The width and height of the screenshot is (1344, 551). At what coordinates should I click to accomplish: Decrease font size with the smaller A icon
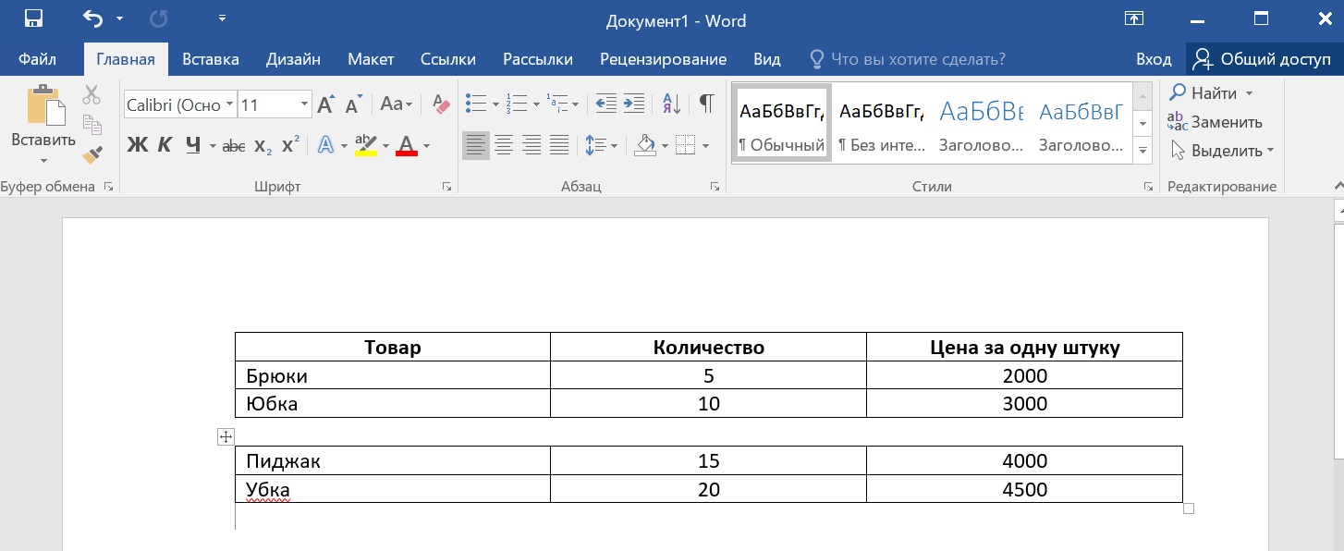click(353, 104)
